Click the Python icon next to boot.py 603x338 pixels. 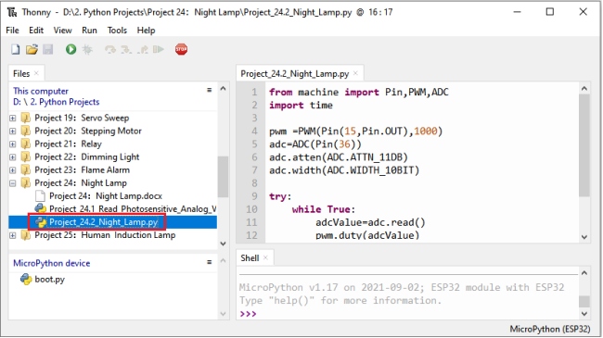[x=26, y=280]
